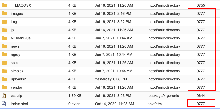Select the uploads2 folder icon
This screenshot has height=112, width=220.
[4, 79]
